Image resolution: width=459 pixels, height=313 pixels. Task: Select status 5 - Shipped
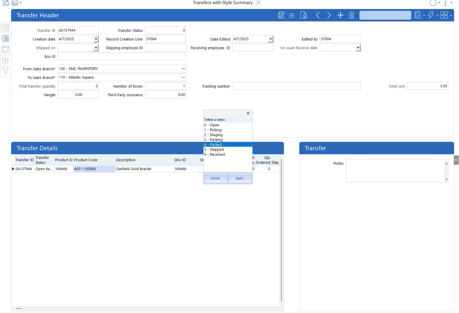pyautogui.click(x=228, y=150)
